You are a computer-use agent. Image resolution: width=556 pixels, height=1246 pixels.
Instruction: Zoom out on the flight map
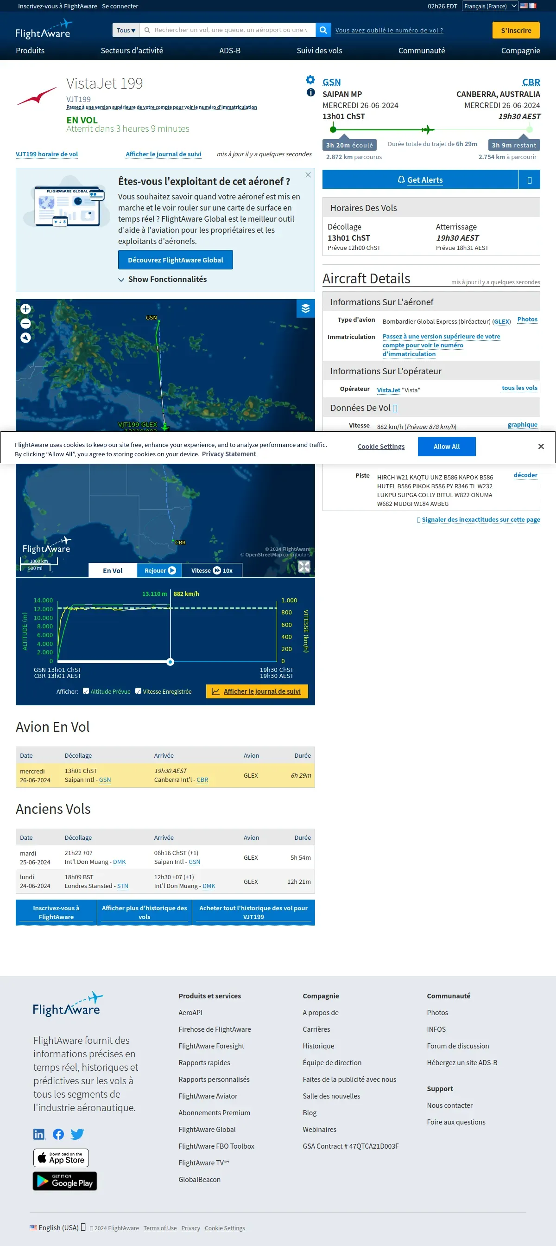point(25,324)
